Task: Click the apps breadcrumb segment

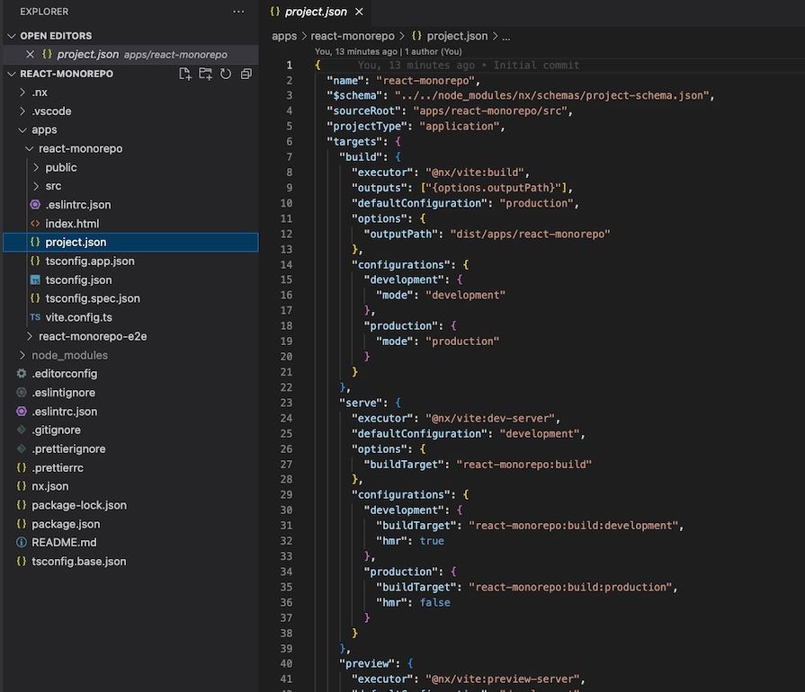Action: [284, 36]
